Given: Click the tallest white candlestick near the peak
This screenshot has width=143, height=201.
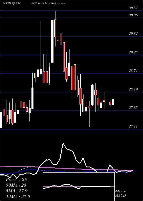Looking at the screenshot, I should click(x=52, y=41).
